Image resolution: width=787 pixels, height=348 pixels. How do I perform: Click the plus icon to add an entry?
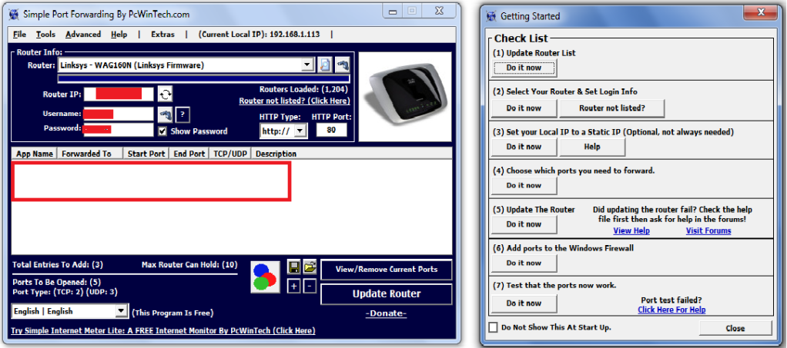pos(294,286)
